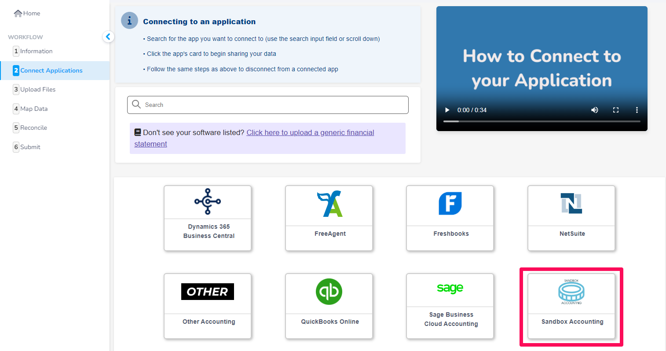666x351 pixels.
Task: Click step number 3 badge
Action: click(16, 89)
